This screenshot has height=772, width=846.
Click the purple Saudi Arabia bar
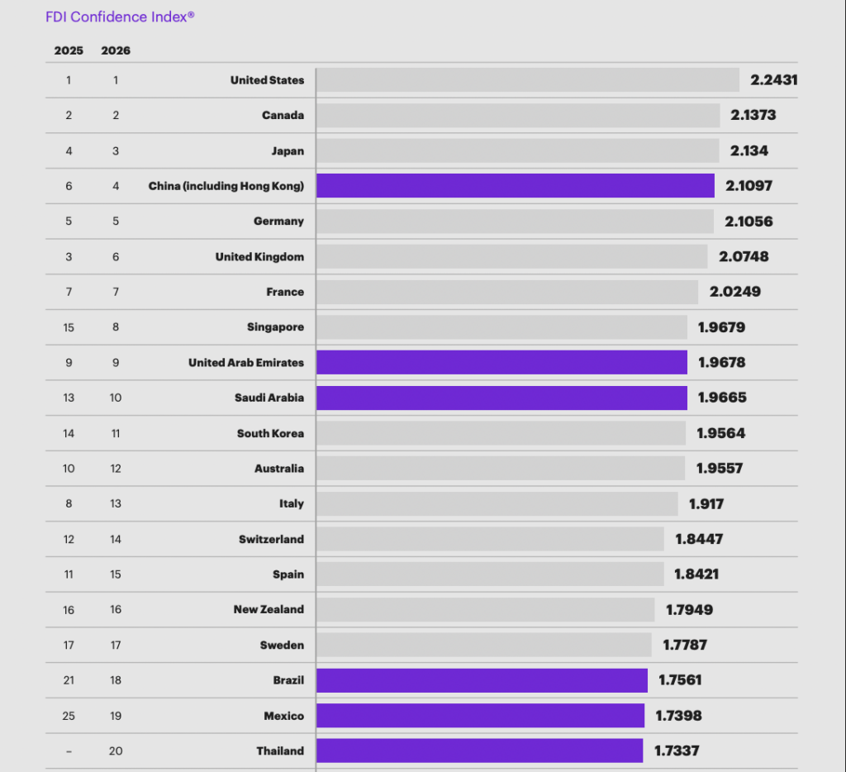tap(501, 398)
